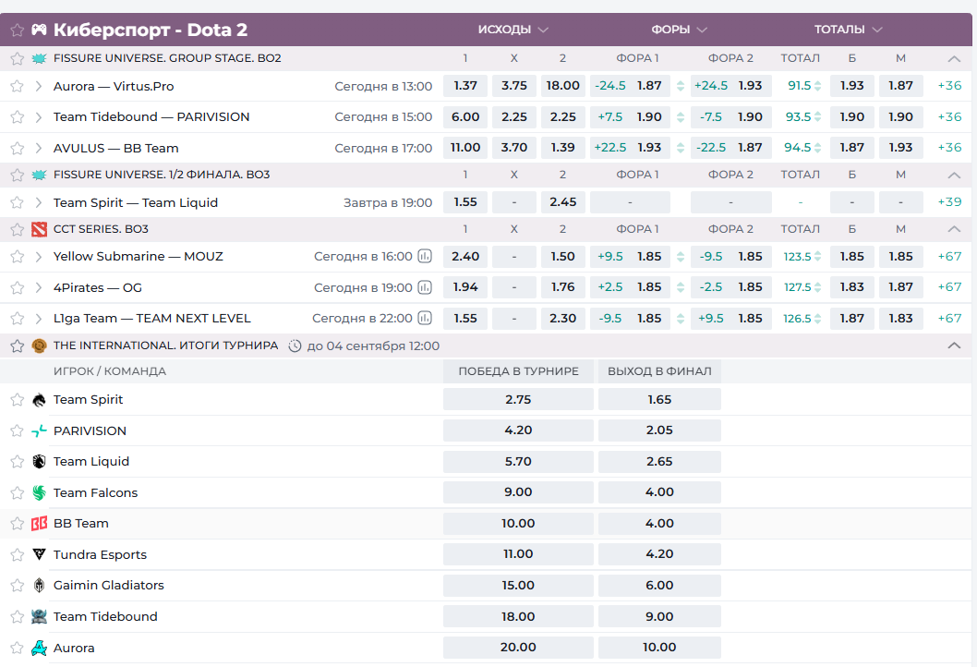Adjust handicap stepper in Aurora row
The width and height of the screenshot is (977, 667).
(681, 86)
